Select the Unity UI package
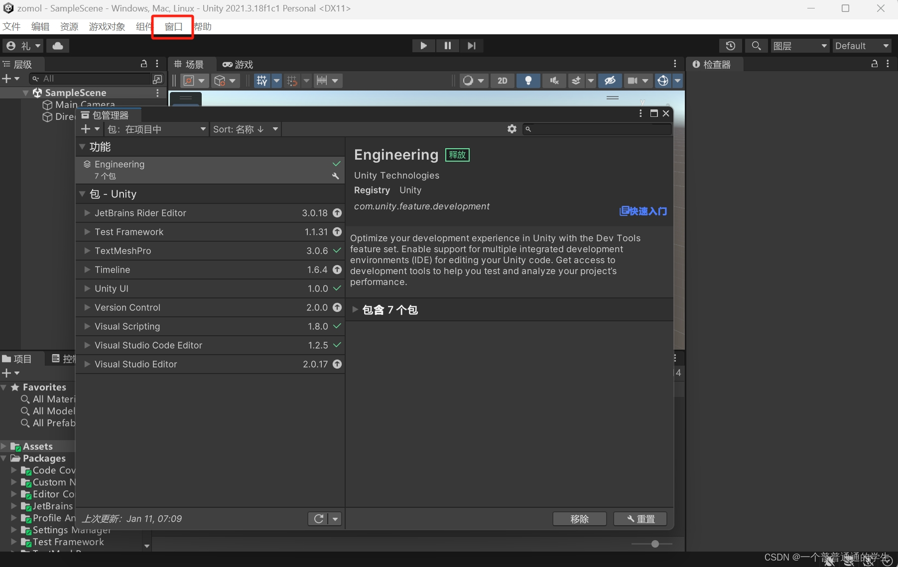The image size is (898, 567). click(210, 288)
